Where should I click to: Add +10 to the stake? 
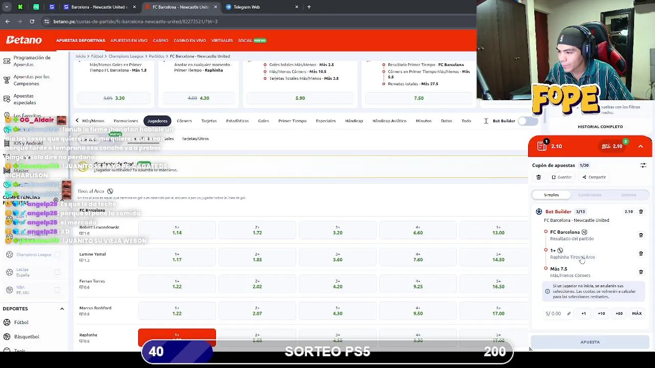(601, 313)
